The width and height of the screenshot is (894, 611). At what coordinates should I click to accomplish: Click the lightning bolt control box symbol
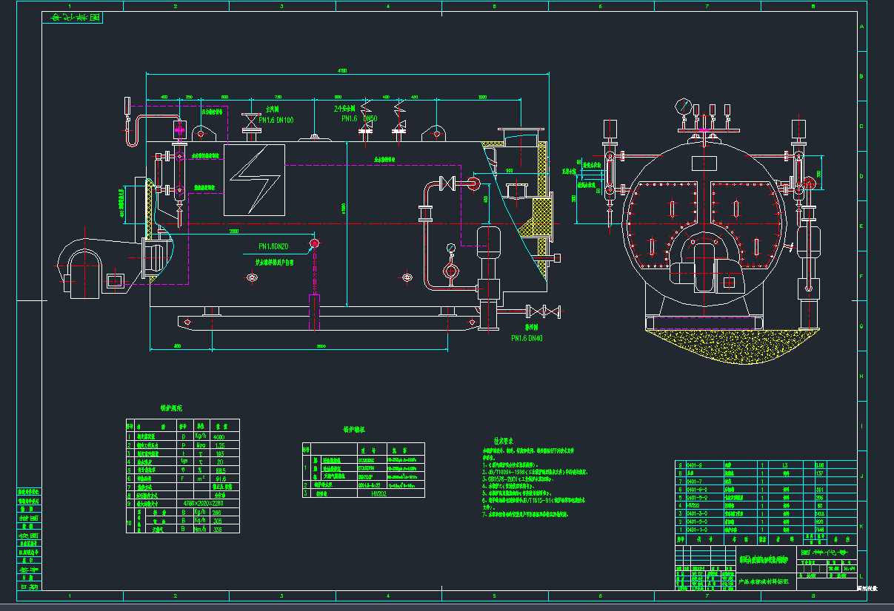point(255,180)
